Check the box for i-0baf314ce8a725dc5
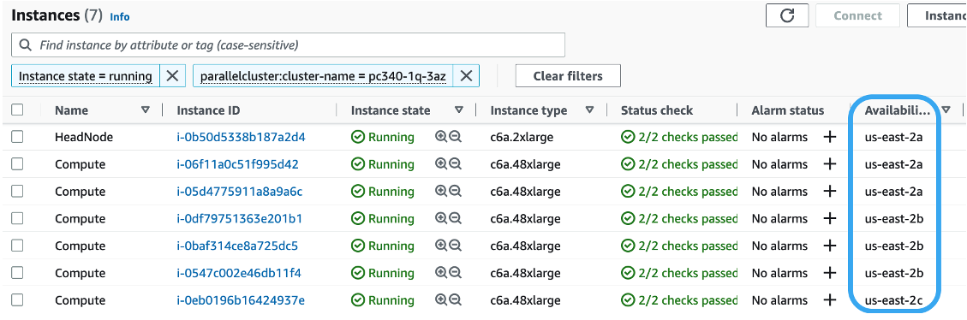 pyautogui.click(x=17, y=246)
